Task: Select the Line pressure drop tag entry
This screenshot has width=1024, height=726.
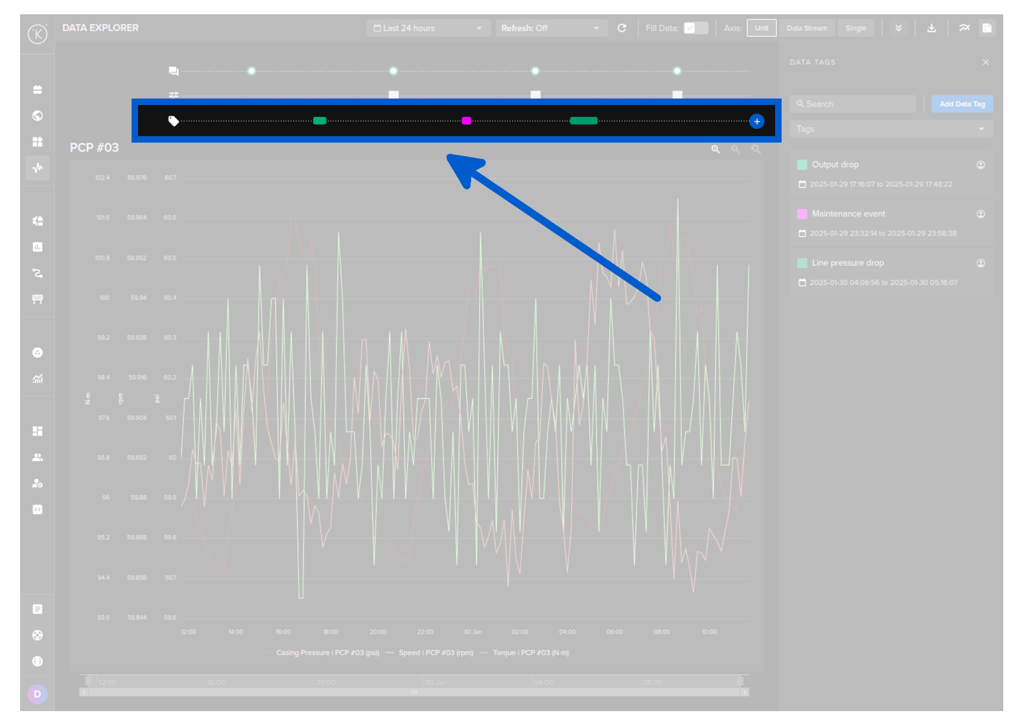Action: click(x=848, y=263)
